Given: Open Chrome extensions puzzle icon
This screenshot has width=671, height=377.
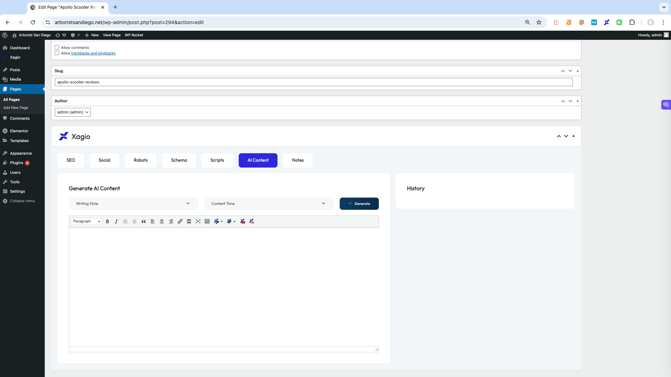Looking at the screenshot, I should (x=632, y=22).
